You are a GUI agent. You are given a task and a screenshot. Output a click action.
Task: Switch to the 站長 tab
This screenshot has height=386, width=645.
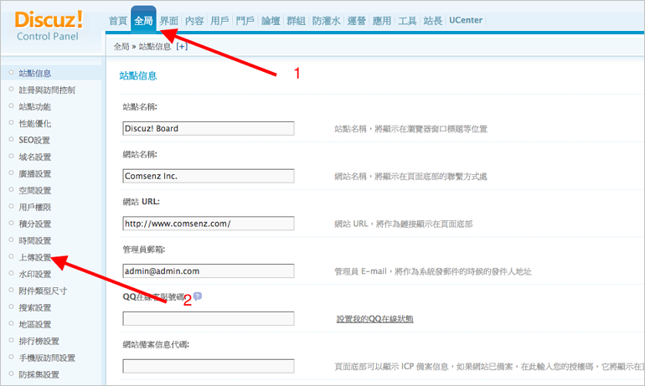pyautogui.click(x=433, y=20)
